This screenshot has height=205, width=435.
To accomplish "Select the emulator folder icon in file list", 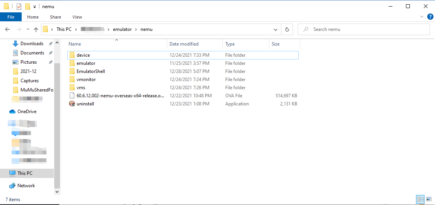I will 72,63.
